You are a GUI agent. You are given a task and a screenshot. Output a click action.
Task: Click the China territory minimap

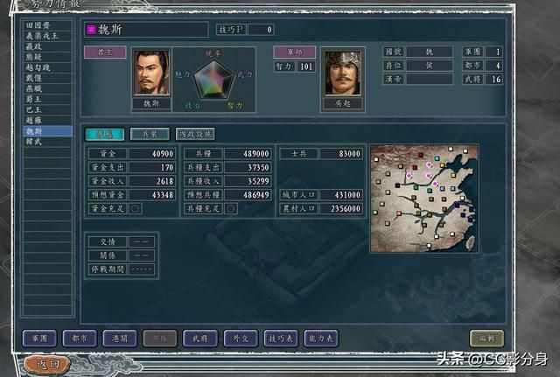[x=424, y=199]
